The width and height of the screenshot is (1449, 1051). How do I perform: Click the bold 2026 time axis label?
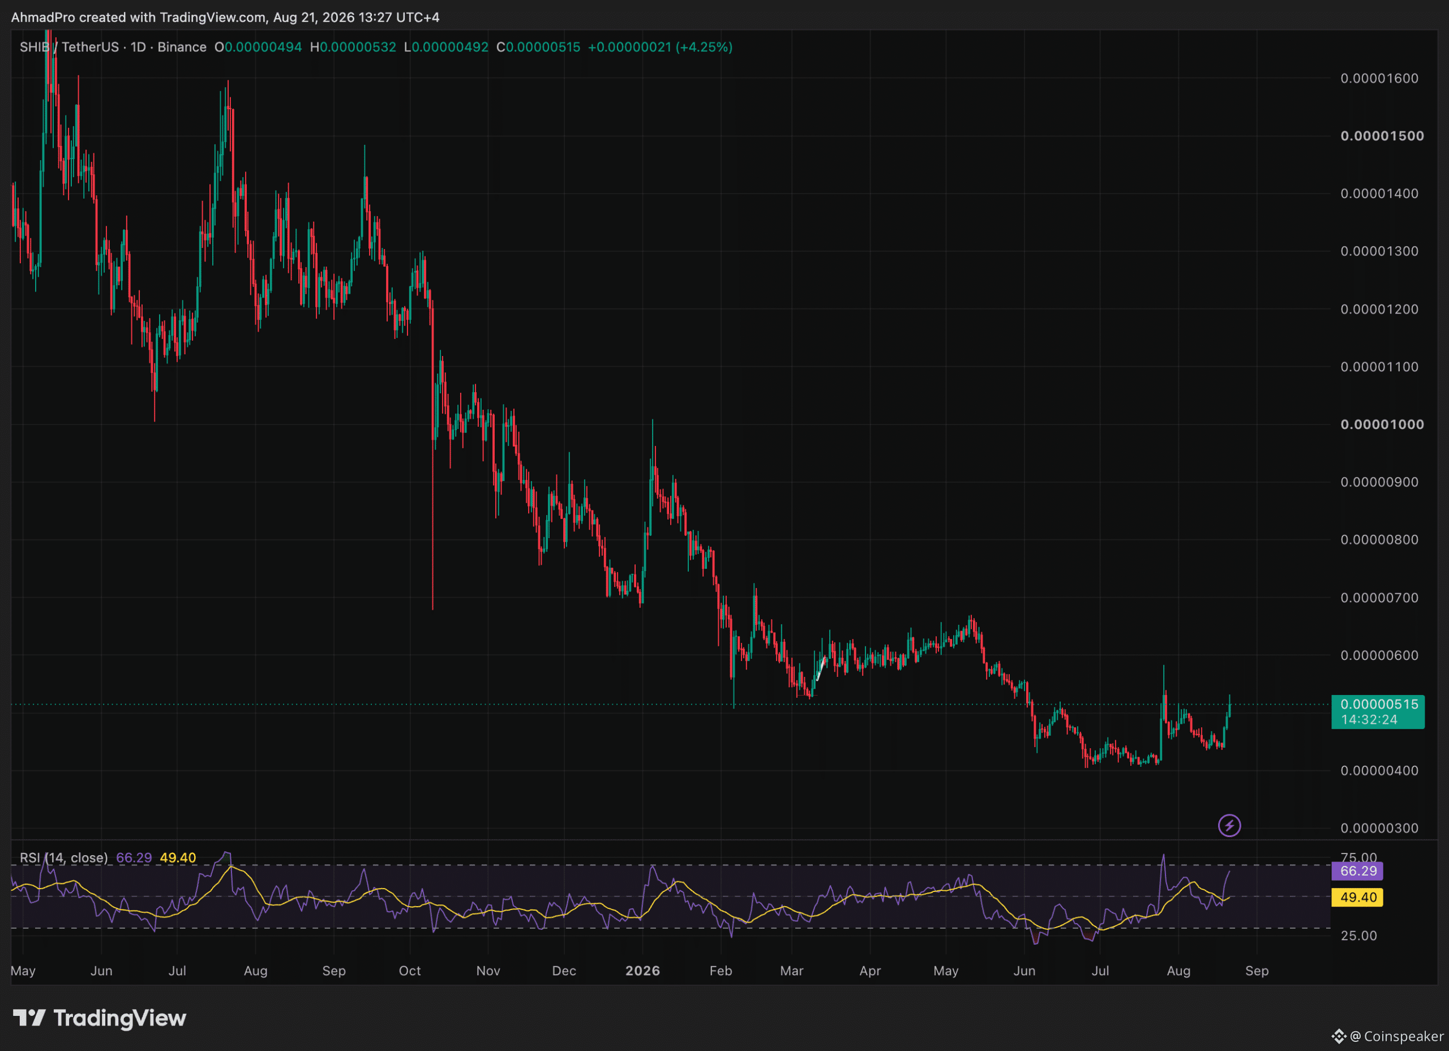point(643,971)
